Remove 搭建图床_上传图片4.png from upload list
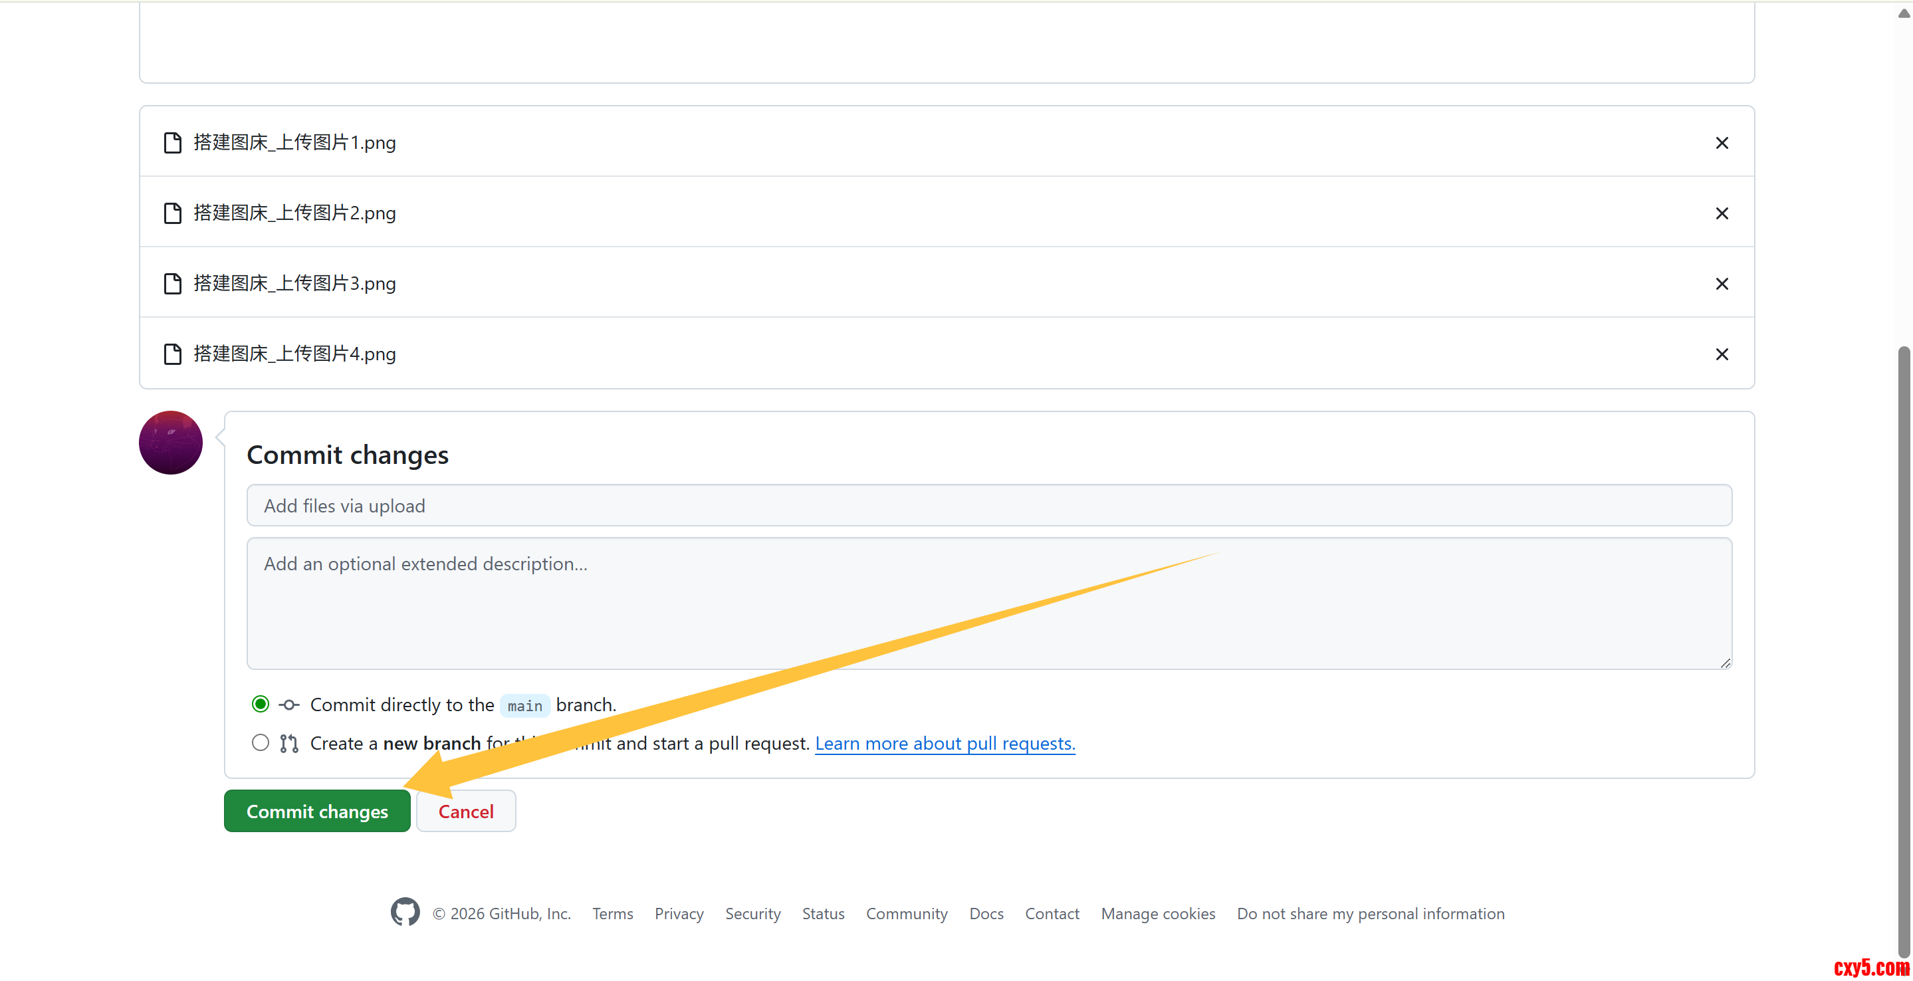The image size is (1913, 981). (x=1722, y=354)
